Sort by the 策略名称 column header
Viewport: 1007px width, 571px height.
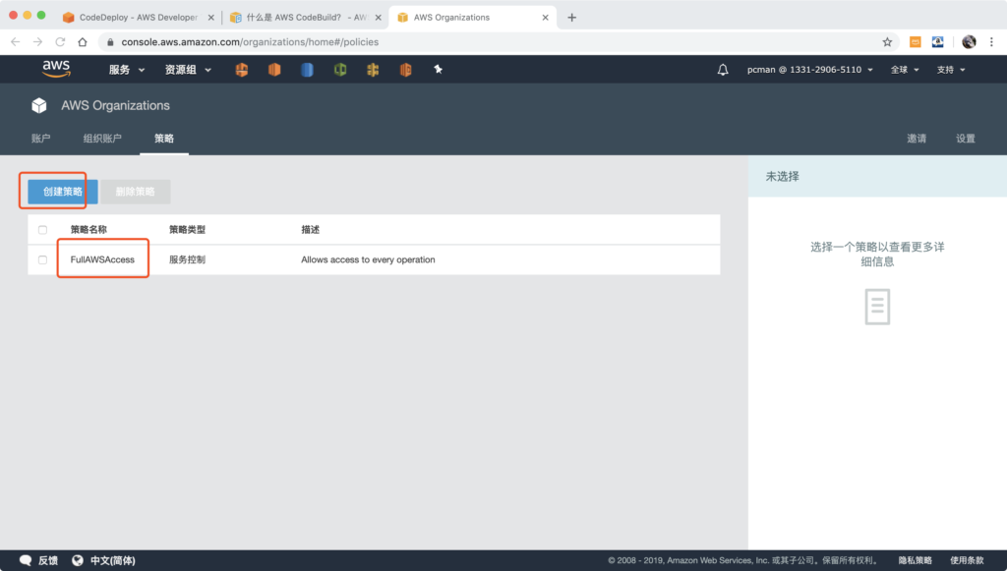point(89,230)
